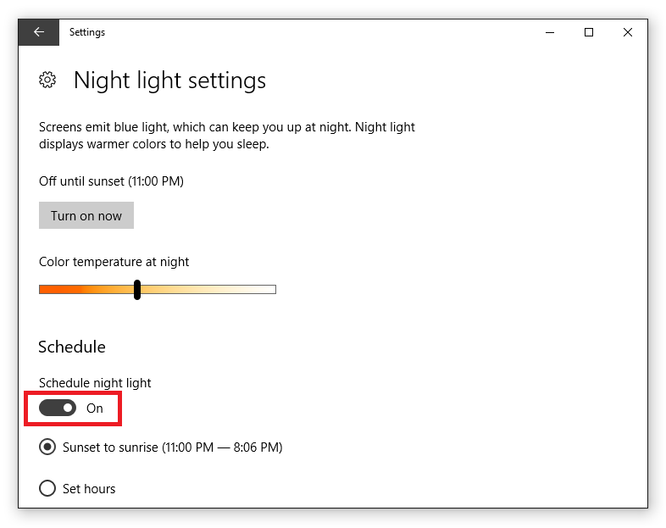Click the color temperature slider thumb

136,290
